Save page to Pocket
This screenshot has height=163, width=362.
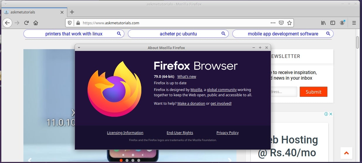click(x=281, y=23)
